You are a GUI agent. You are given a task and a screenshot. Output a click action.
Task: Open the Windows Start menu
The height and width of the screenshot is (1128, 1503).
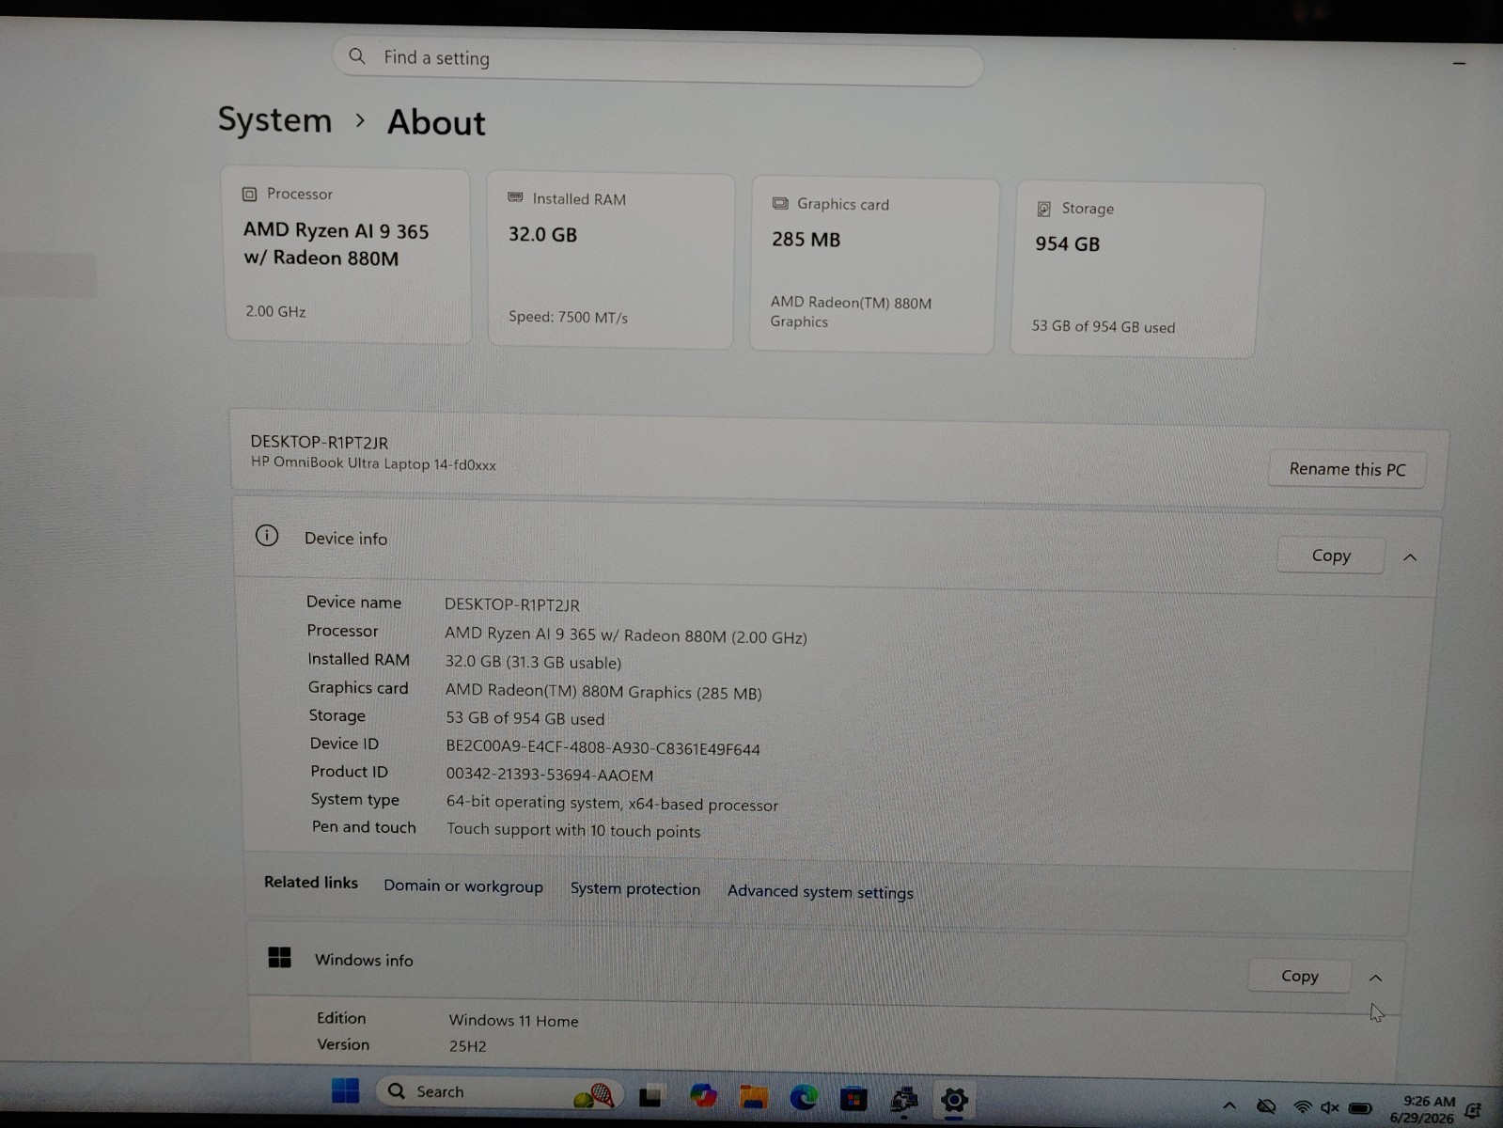pos(345,1090)
